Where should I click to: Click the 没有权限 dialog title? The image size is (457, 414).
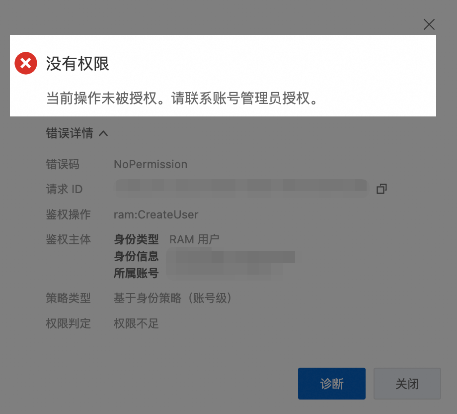pos(77,64)
